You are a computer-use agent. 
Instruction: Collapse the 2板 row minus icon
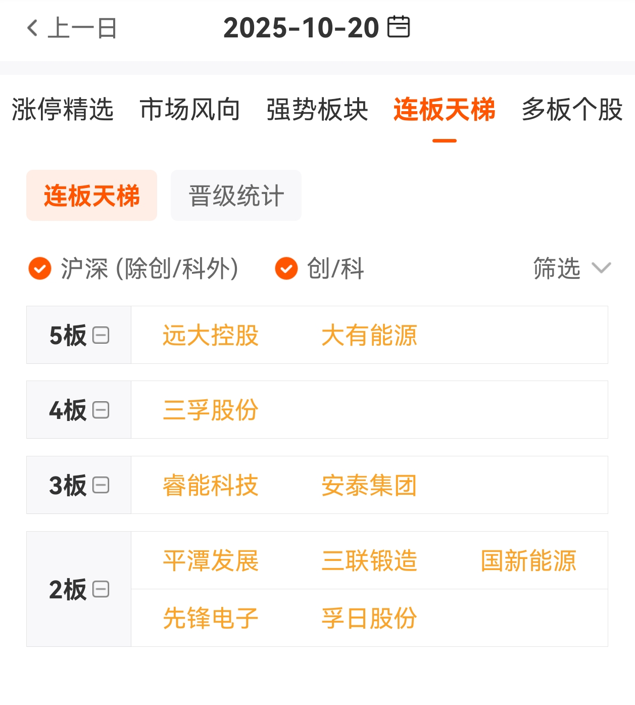point(101,589)
